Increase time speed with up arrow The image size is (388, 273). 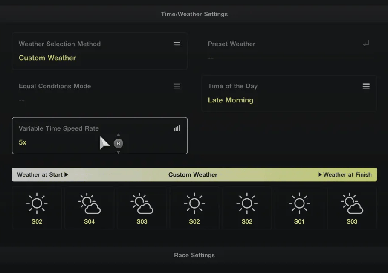118,135
